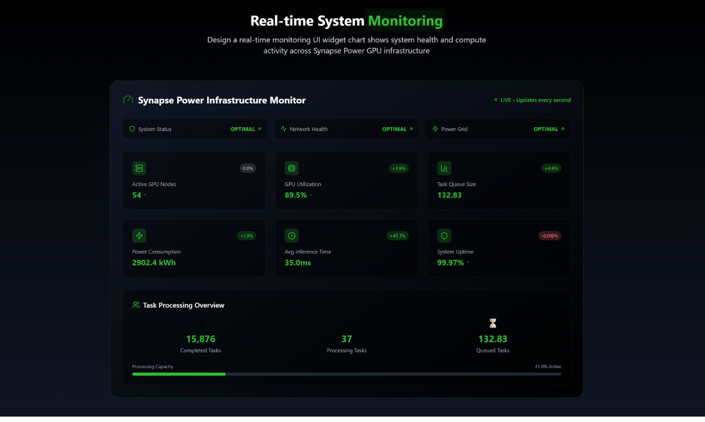Click the bar chart icon on Task Queue Size card
The width and height of the screenshot is (705, 422).
pos(444,168)
